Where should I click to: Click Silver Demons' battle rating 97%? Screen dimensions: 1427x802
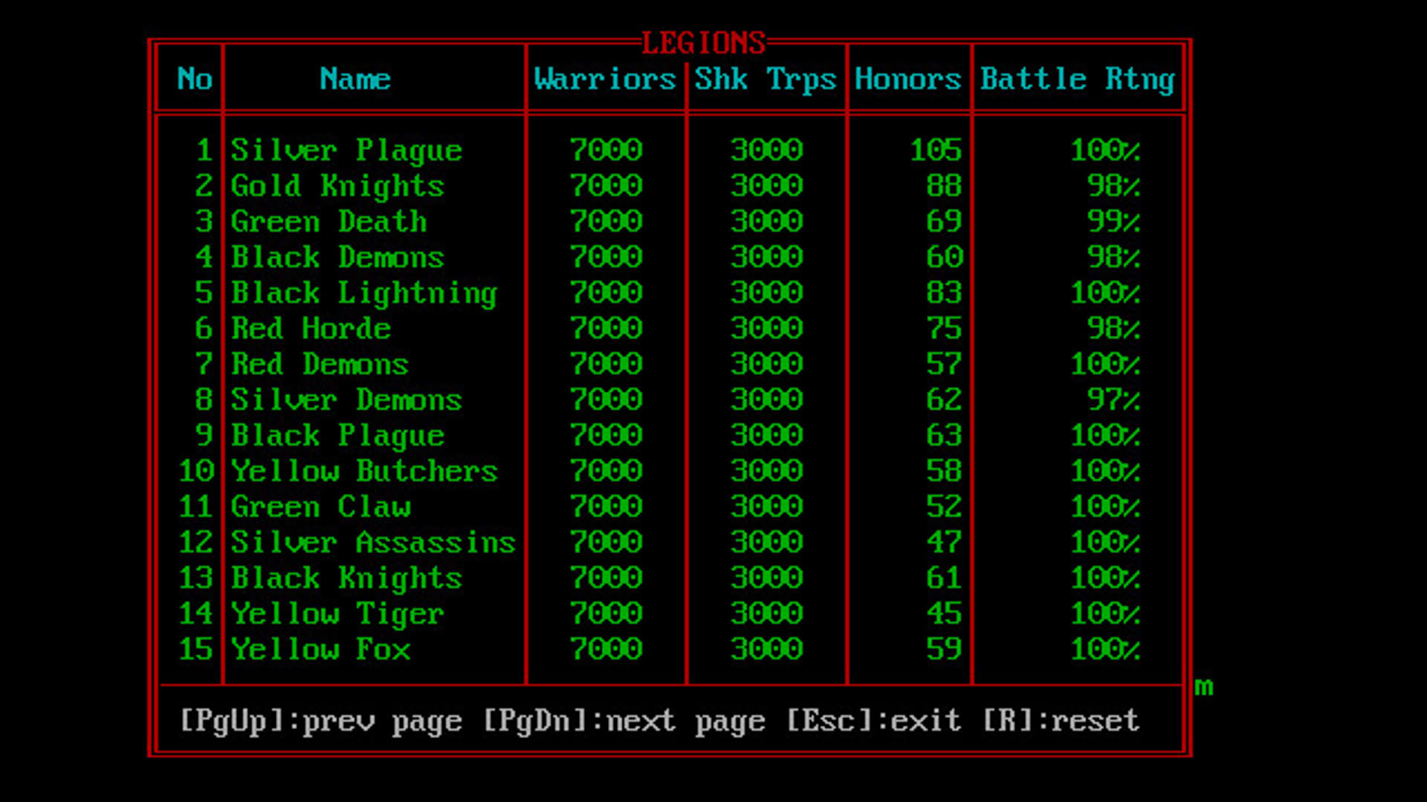(1113, 400)
